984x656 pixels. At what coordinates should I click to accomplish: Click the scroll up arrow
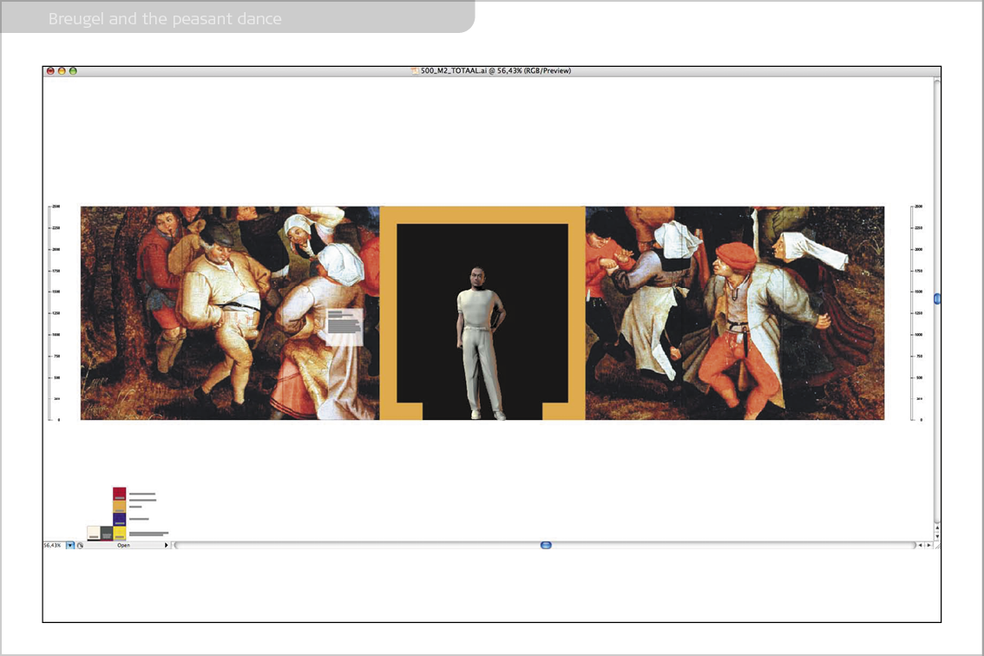937,528
